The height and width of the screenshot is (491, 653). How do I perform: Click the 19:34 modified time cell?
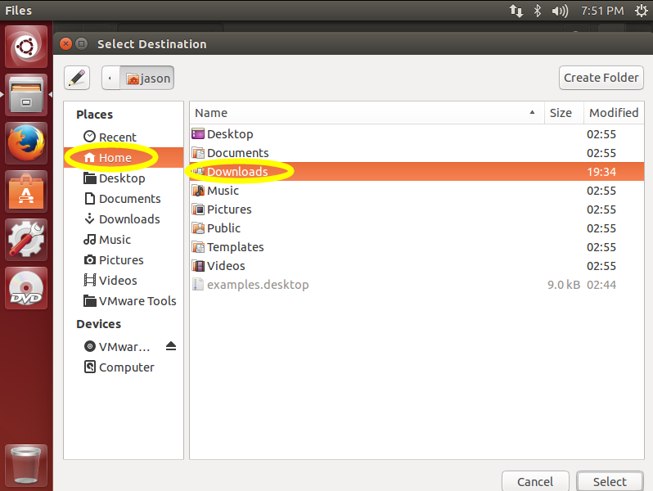(601, 172)
